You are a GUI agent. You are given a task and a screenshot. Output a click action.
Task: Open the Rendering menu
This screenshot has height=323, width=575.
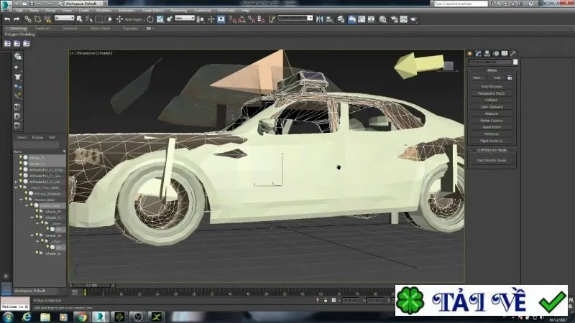point(178,10)
